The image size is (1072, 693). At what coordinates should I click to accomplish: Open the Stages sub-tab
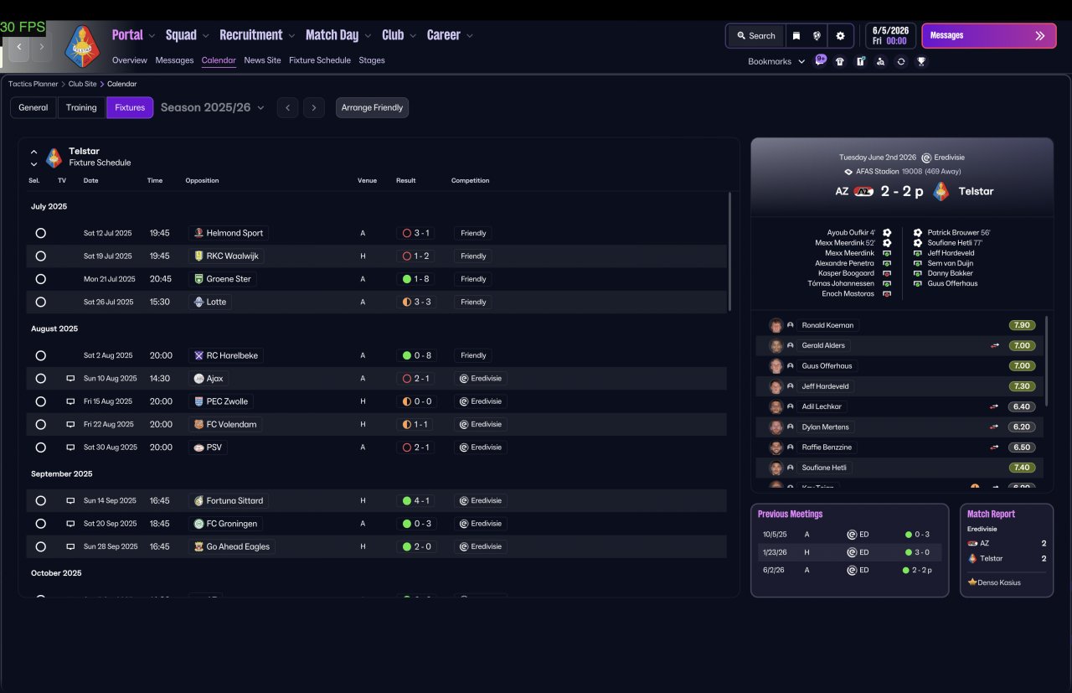[372, 60]
